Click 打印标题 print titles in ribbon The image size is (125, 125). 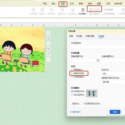click(x=94, y=10)
